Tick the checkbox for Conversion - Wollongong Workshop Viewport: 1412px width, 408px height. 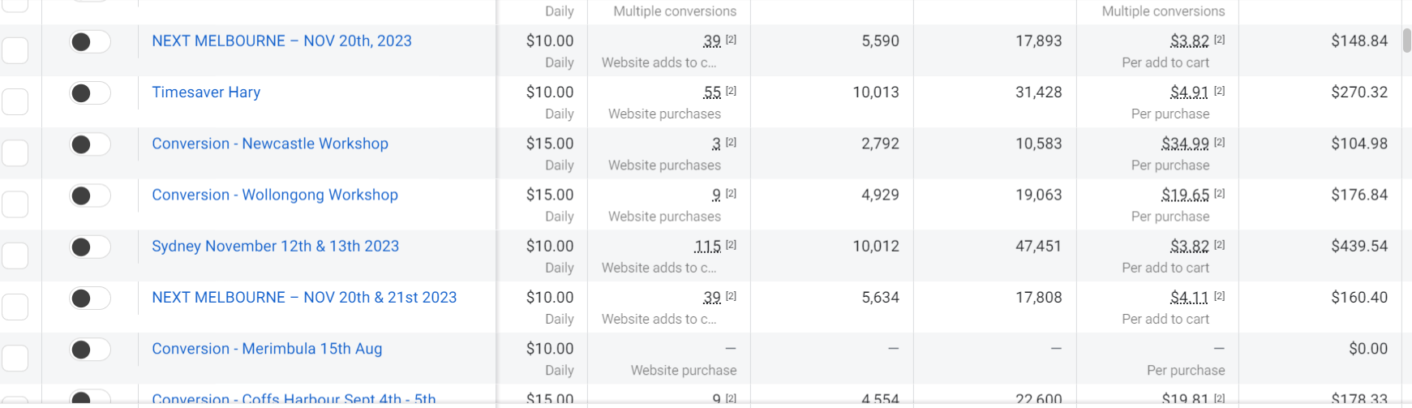coord(15,204)
